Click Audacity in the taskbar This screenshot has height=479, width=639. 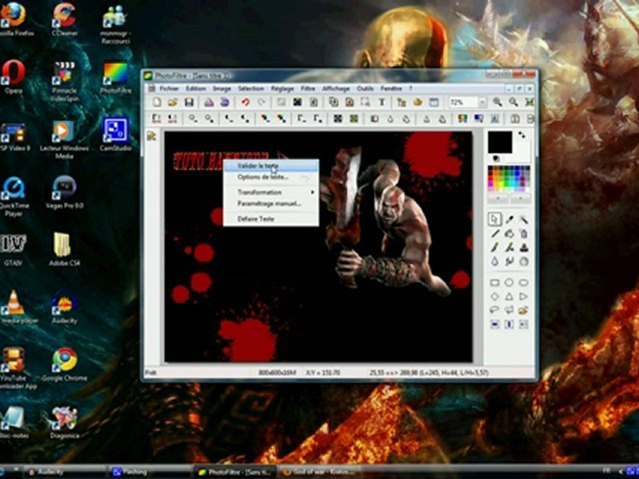click(x=65, y=472)
